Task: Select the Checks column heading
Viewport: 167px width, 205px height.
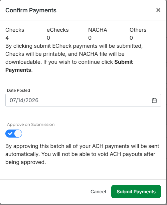Action: (15, 30)
